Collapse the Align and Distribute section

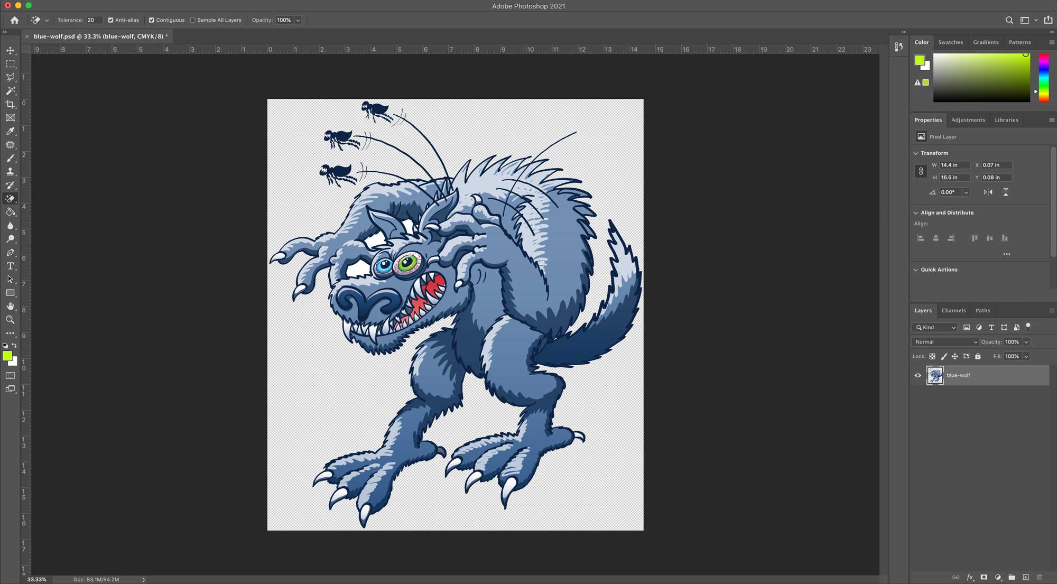[916, 213]
